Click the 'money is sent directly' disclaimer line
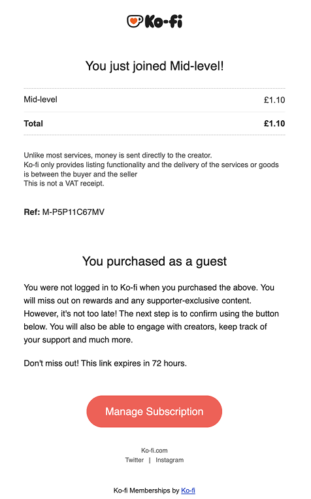 click(118, 155)
